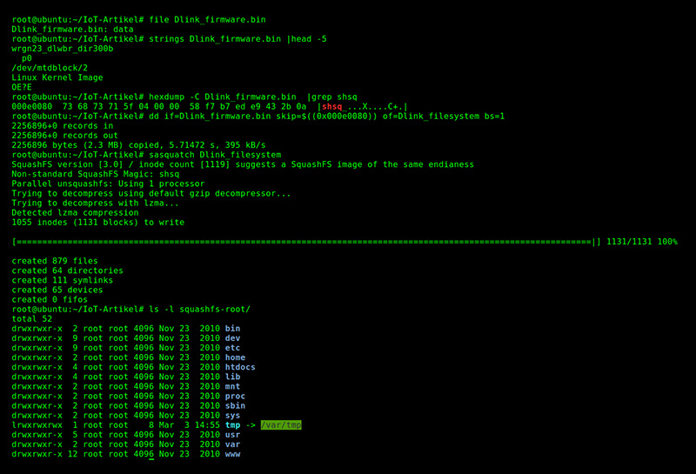The image size is (696, 474).
Task: Click 'Trying to decompress with lzma...' line
Action: 96,204
